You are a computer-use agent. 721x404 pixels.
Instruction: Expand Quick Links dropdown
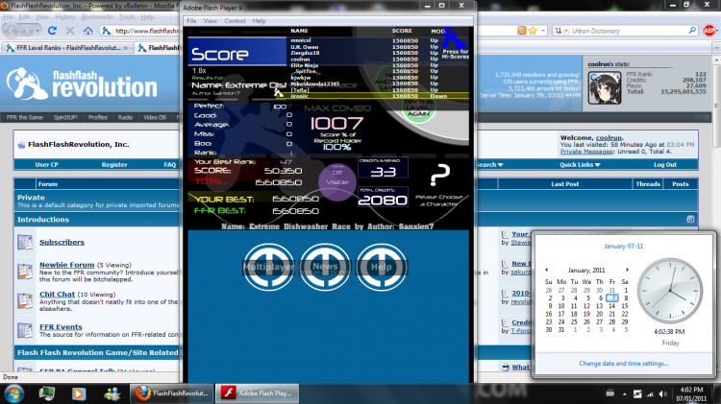pos(580,165)
